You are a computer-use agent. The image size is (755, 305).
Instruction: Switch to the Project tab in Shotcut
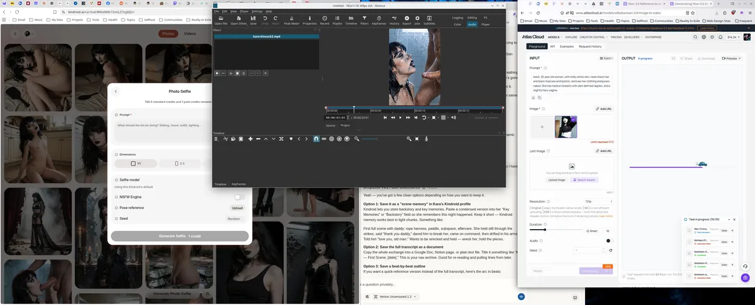[x=345, y=126]
